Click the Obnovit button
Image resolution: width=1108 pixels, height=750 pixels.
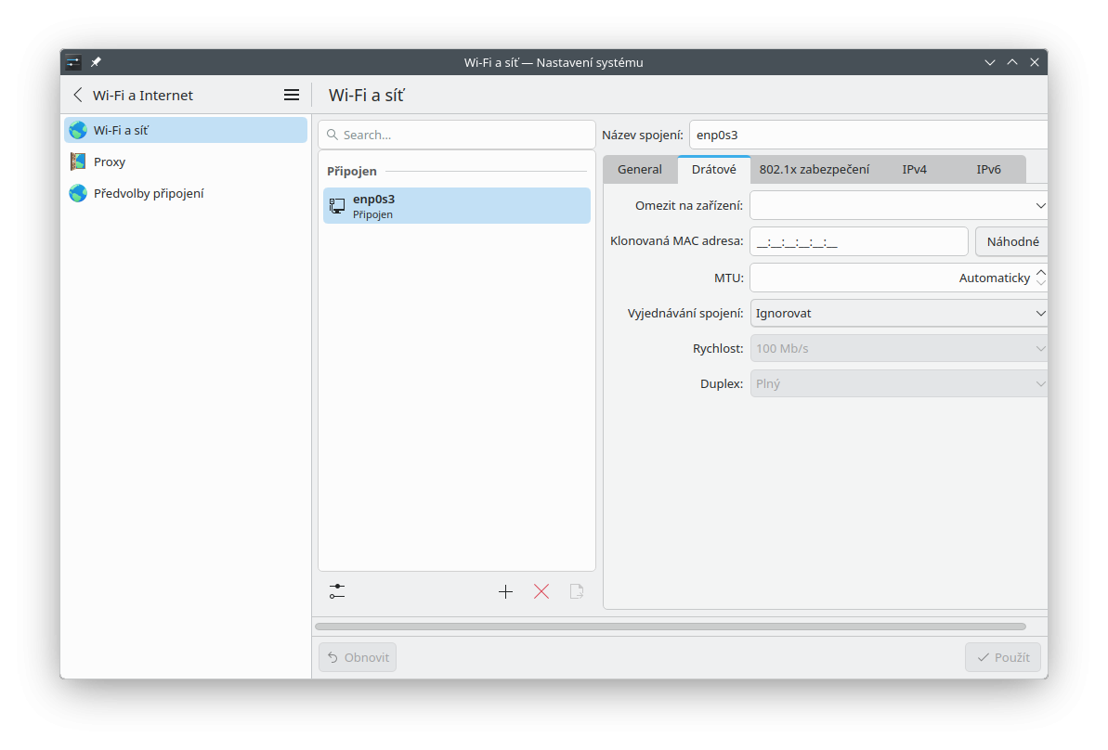358,657
